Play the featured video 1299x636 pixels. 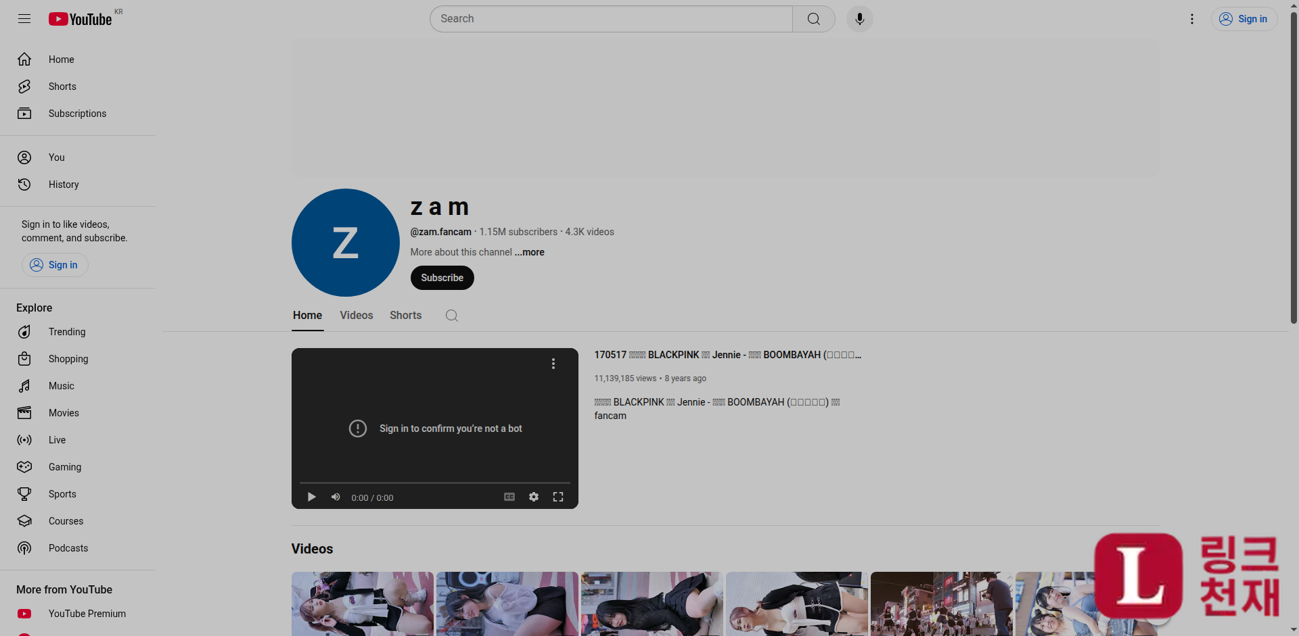[x=311, y=497]
